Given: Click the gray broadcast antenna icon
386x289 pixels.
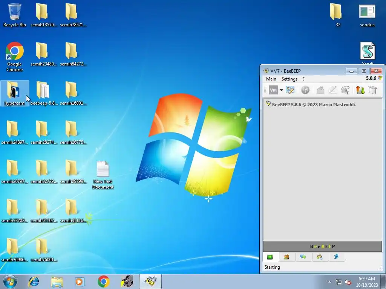Looking at the screenshot, I should pos(305,90).
